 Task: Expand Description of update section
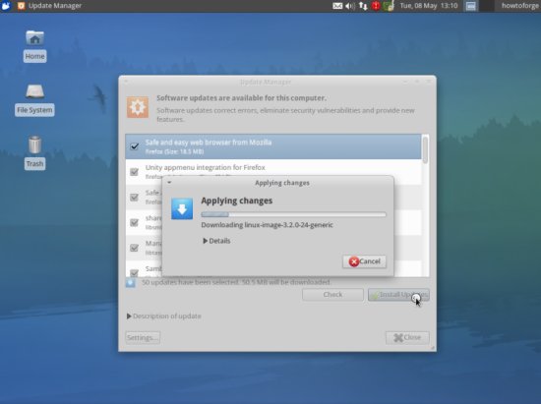click(164, 316)
